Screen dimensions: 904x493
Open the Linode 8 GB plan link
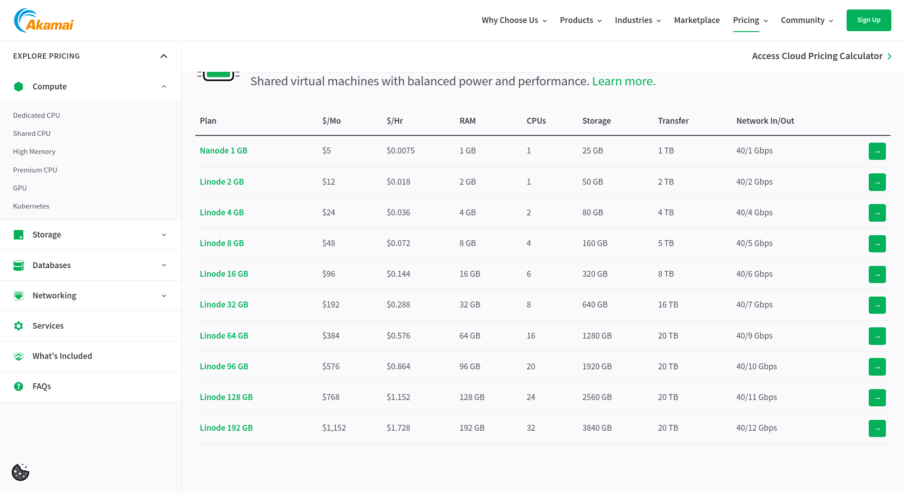click(222, 243)
